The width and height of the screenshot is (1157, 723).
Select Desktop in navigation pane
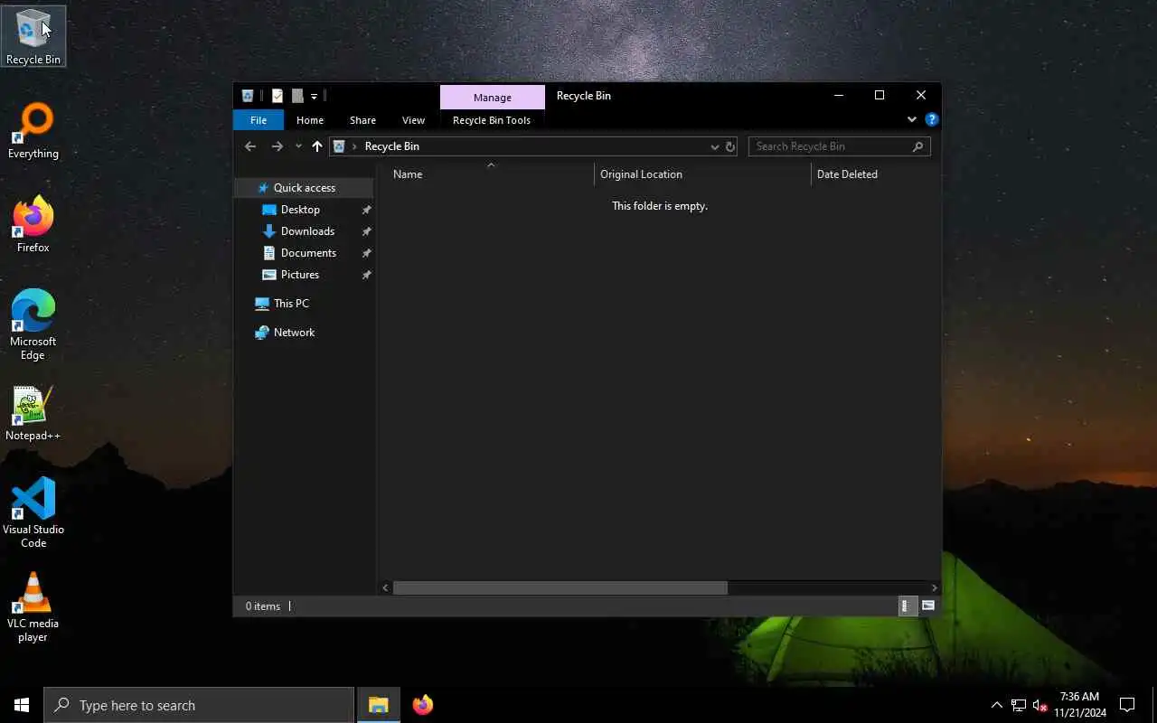point(300,210)
